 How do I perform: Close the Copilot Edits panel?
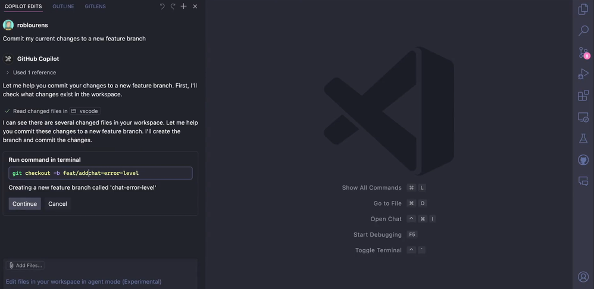pyautogui.click(x=195, y=7)
